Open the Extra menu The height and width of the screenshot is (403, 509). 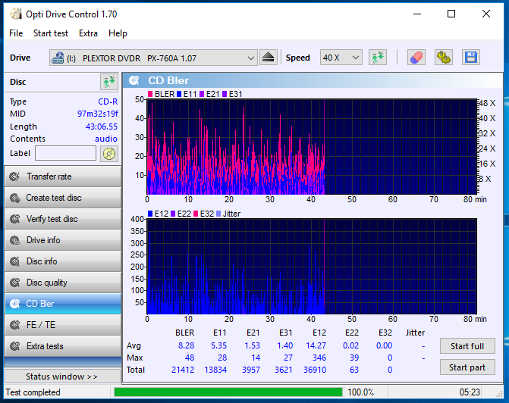88,33
